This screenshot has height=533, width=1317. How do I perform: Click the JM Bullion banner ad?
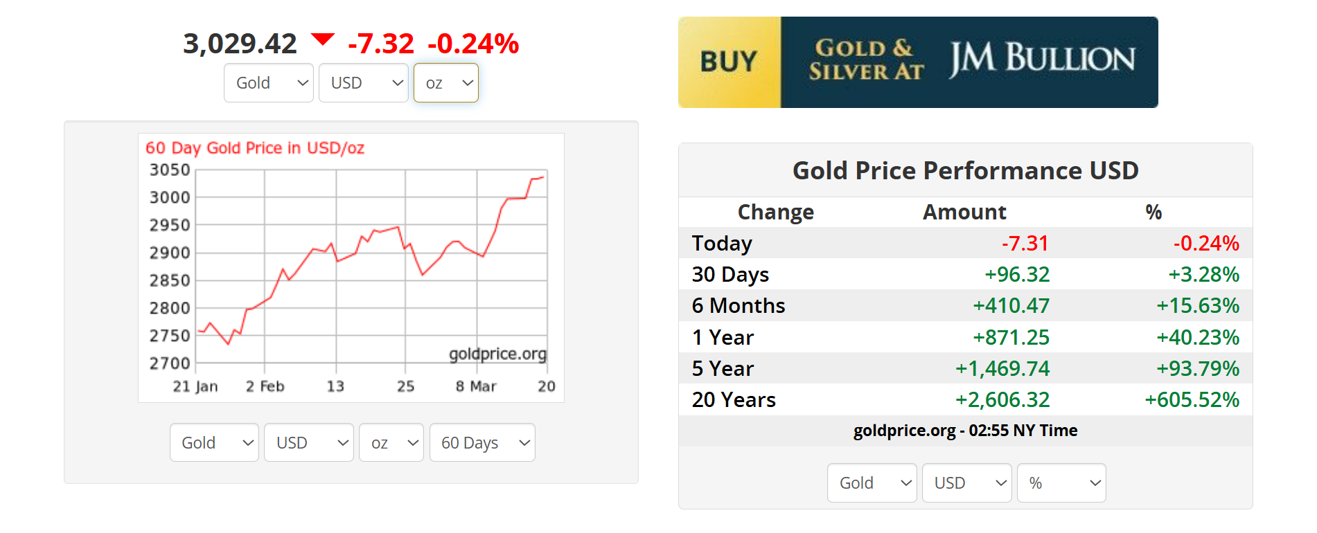coord(970,62)
